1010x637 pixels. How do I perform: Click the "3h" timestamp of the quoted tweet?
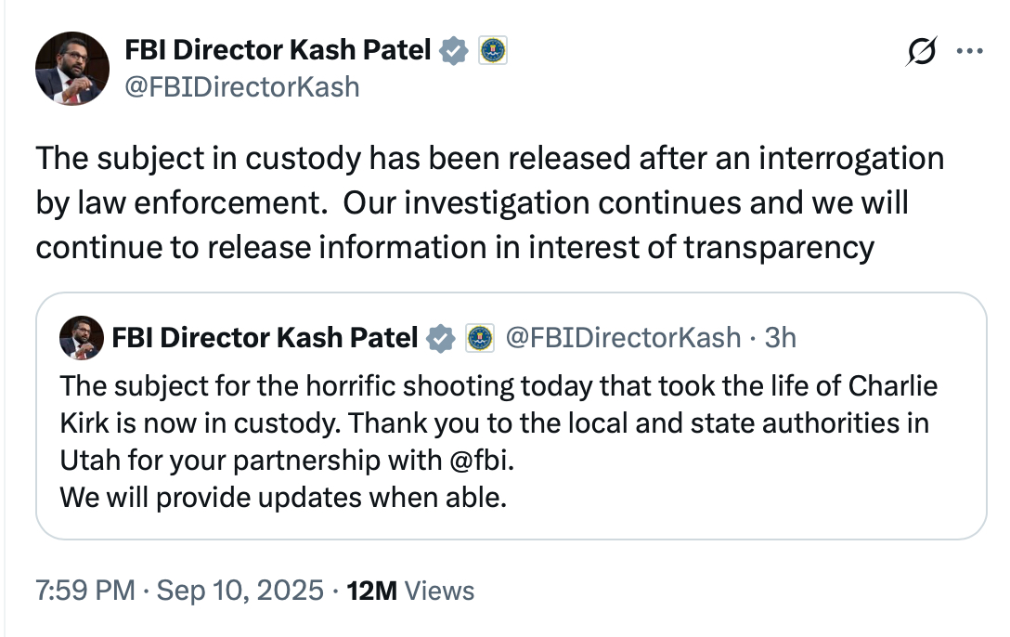(x=780, y=337)
